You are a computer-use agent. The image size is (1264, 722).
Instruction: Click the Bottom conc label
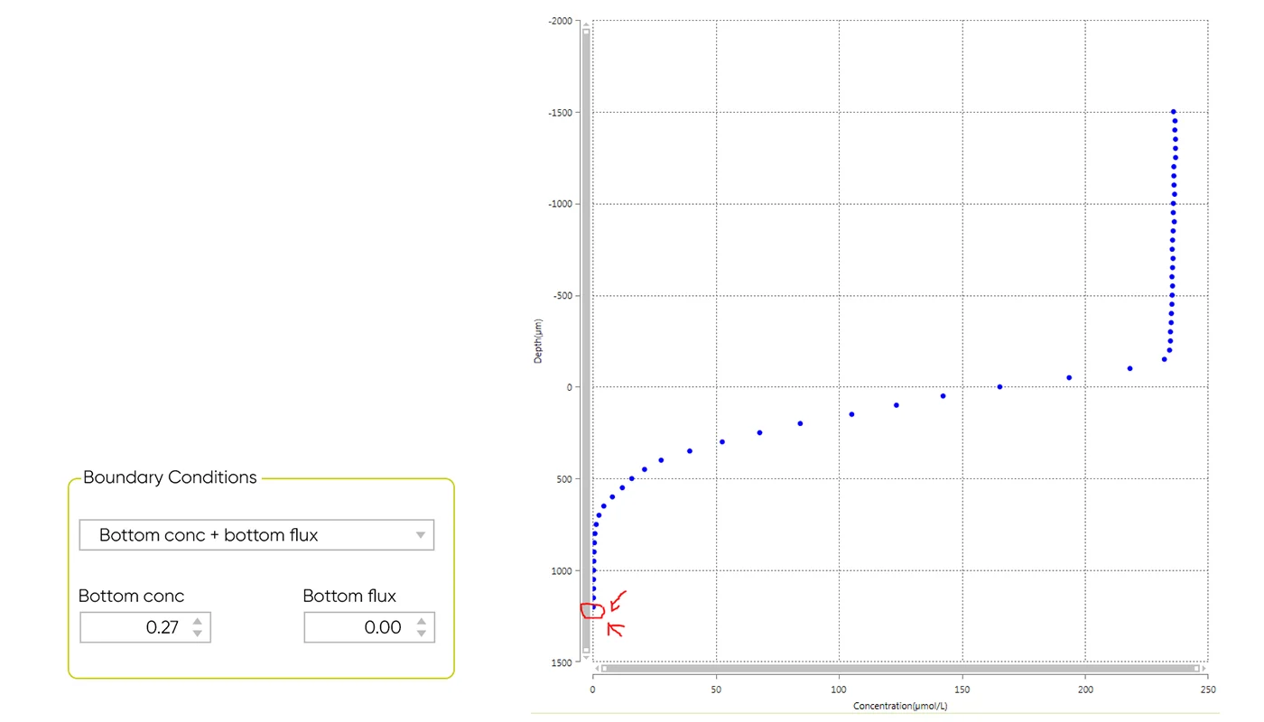(x=131, y=596)
